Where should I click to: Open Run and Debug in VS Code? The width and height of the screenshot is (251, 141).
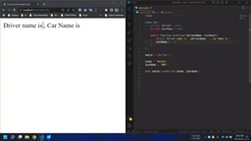pos(130,32)
